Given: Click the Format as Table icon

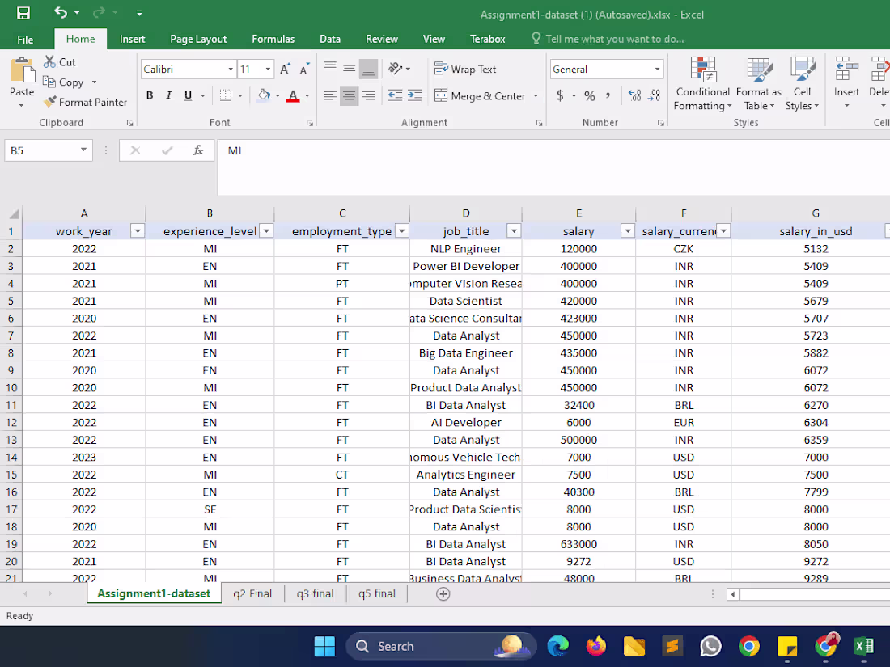Looking at the screenshot, I should 757,84.
